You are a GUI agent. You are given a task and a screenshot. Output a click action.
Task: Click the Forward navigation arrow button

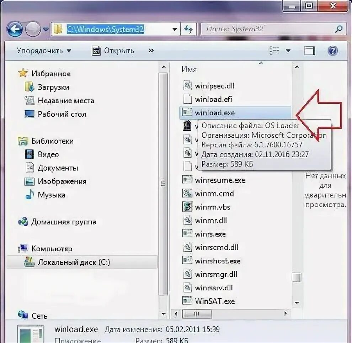coord(33,29)
